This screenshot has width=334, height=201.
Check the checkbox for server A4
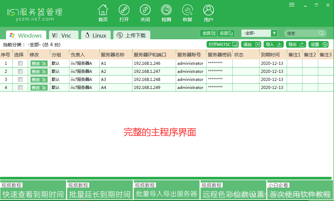[x=20, y=87]
